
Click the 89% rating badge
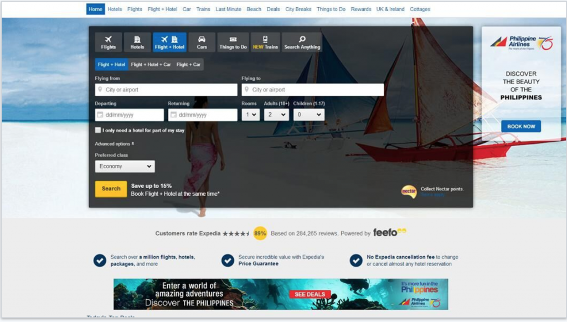tap(260, 233)
